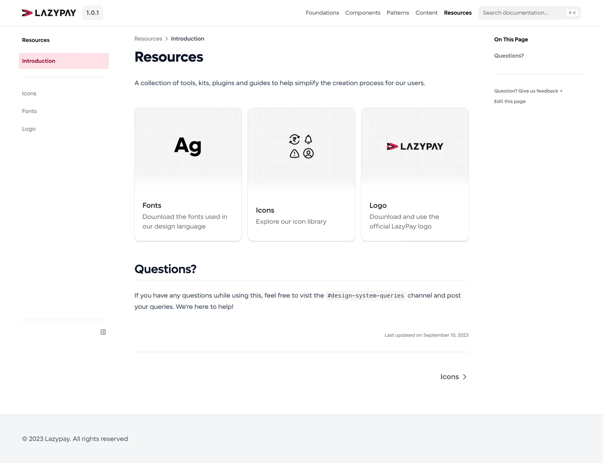Collapse the sidebar using the panel icon

[x=103, y=332]
